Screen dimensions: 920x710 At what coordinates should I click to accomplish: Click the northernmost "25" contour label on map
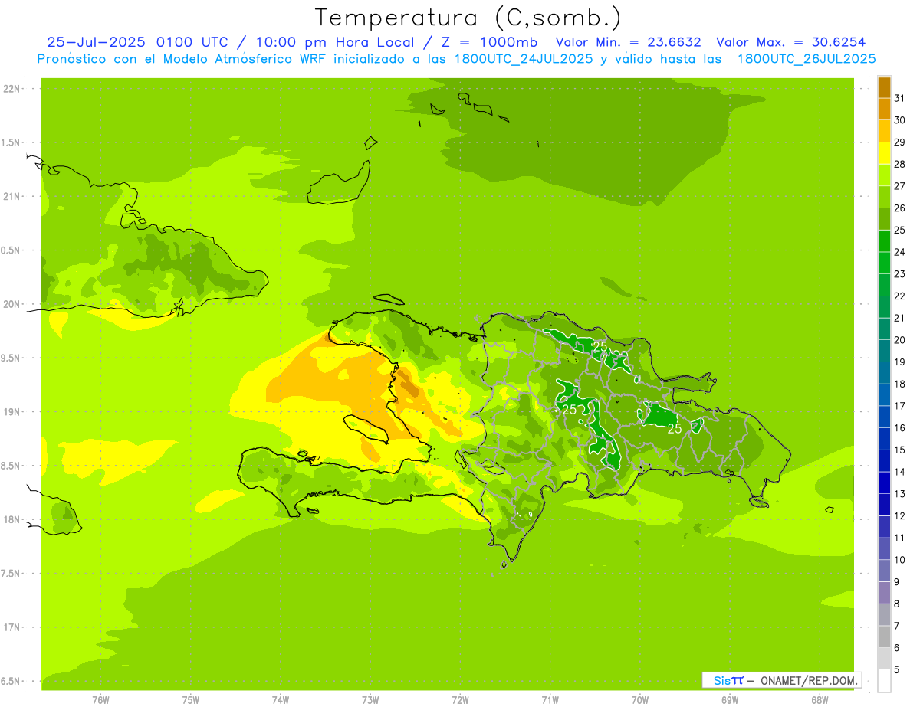pos(600,346)
